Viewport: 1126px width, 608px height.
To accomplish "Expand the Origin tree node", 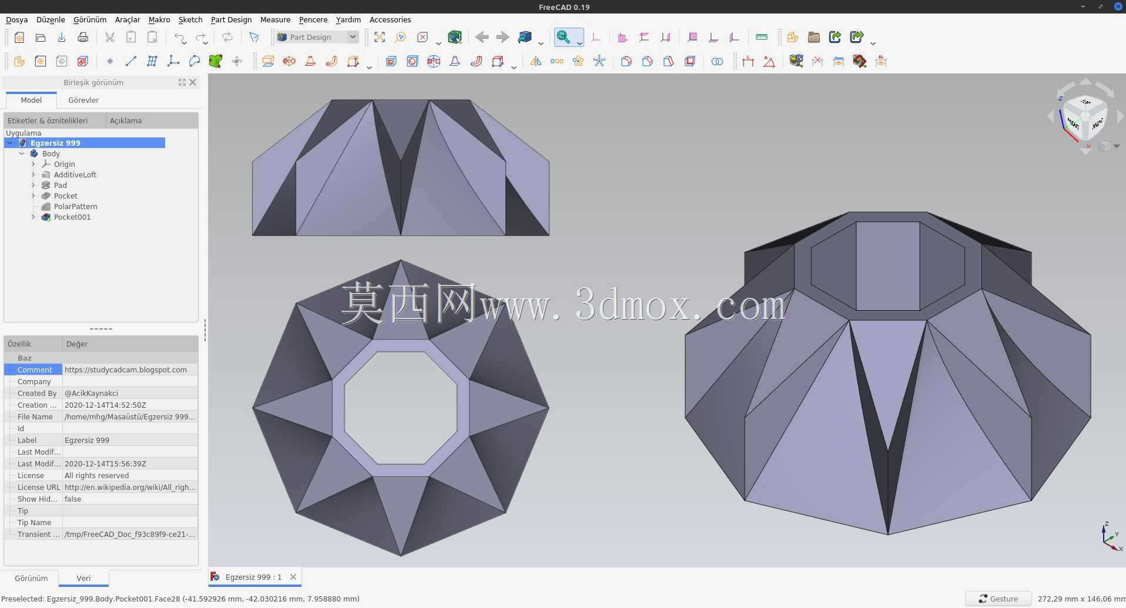I will point(33,164).
